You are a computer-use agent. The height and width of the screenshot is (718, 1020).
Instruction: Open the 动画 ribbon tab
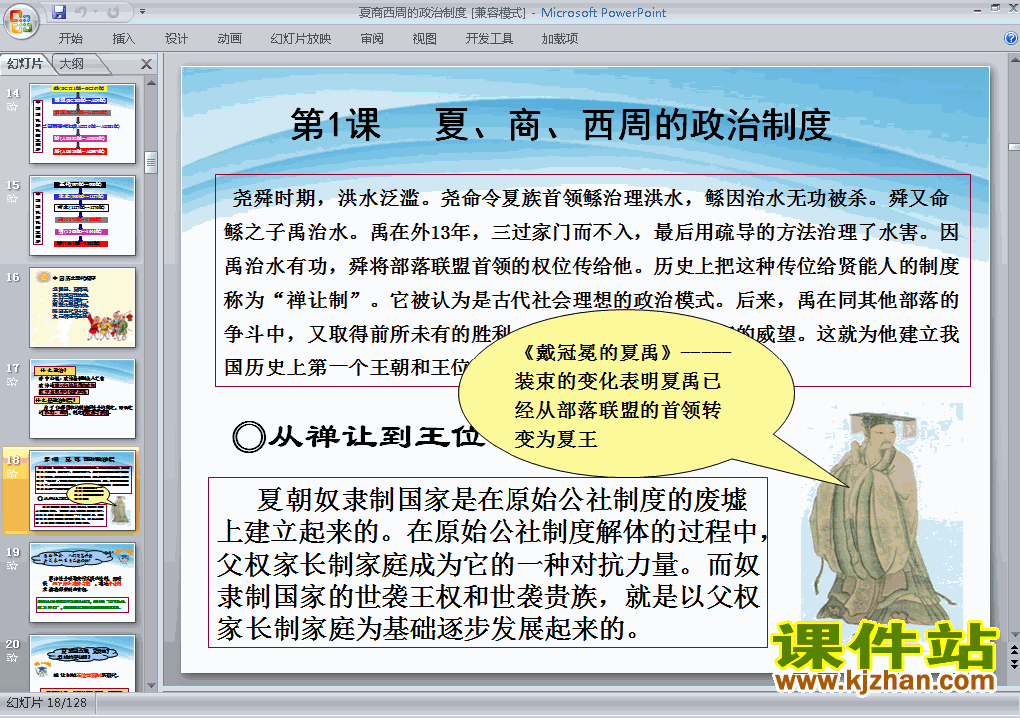tap(229, 38)
